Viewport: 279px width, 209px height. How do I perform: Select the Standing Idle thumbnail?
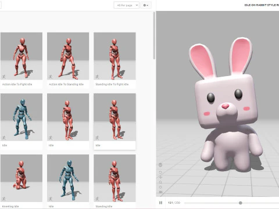pos(115,178)
